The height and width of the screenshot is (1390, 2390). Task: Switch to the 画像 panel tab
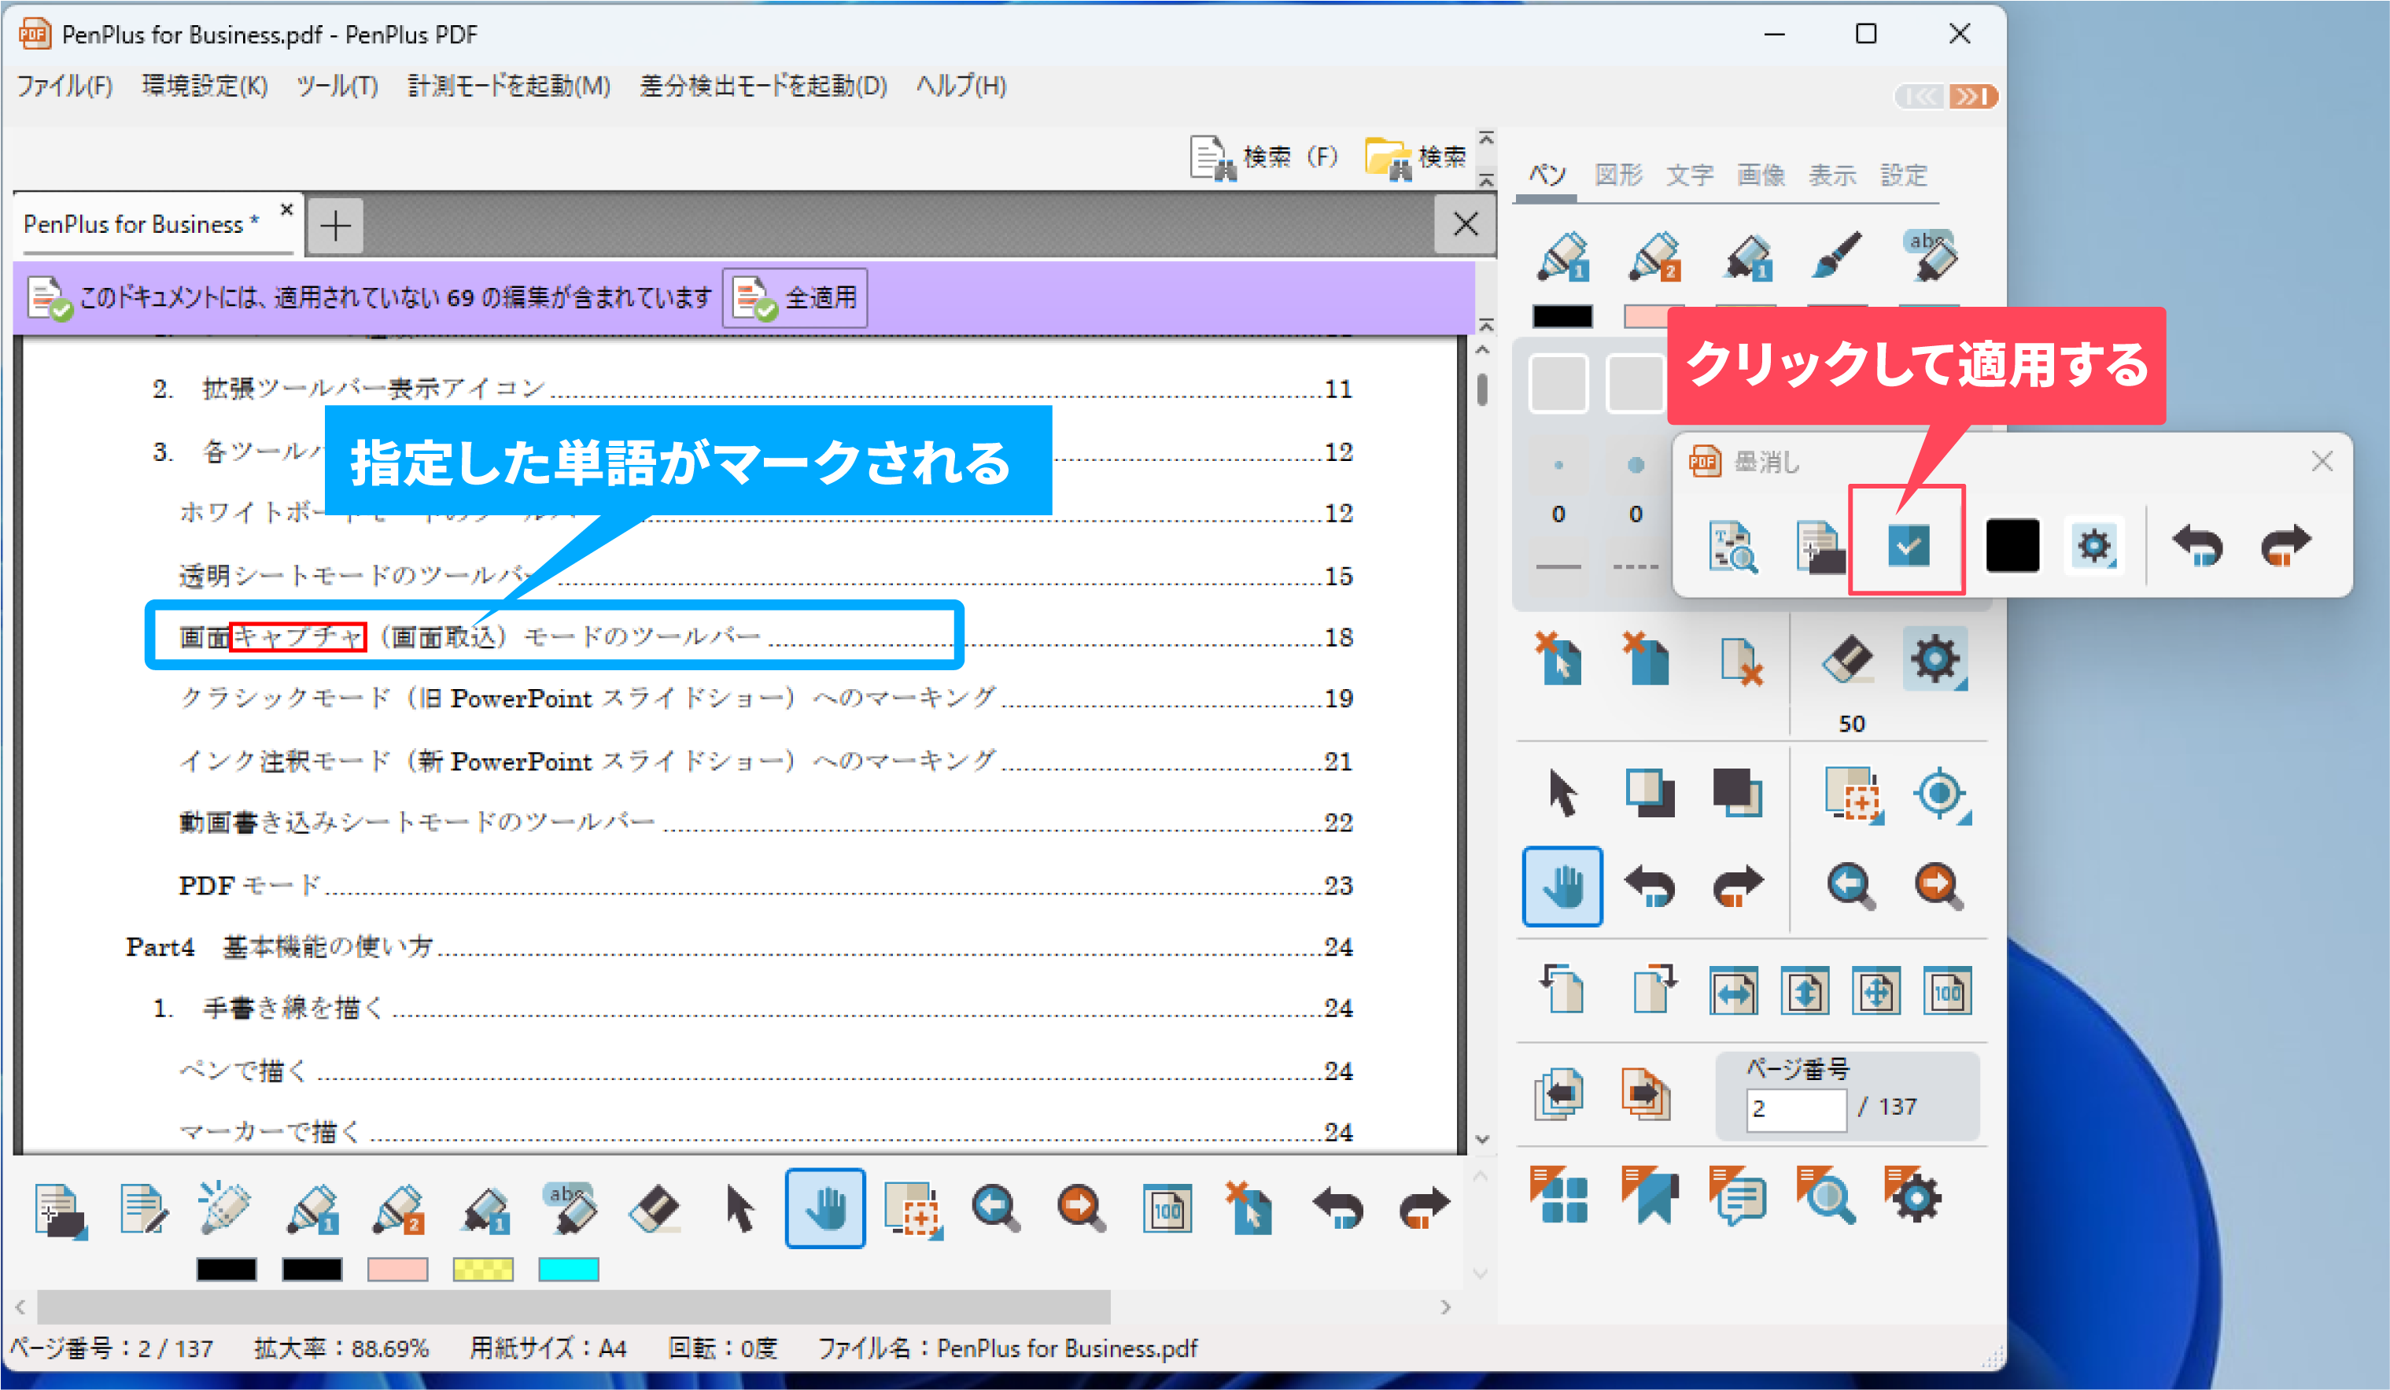[1761, 175]
